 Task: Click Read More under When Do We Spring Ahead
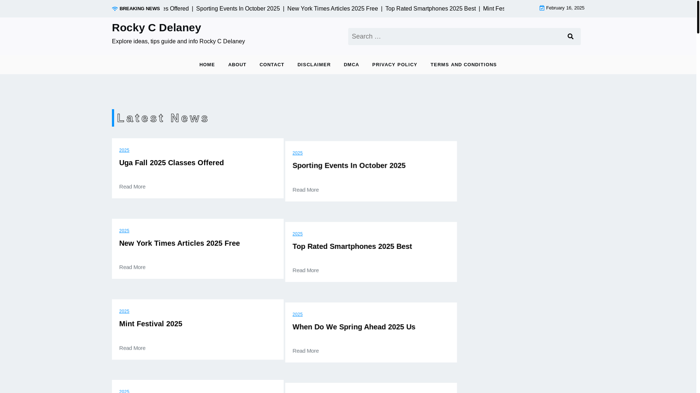point(306,351)
